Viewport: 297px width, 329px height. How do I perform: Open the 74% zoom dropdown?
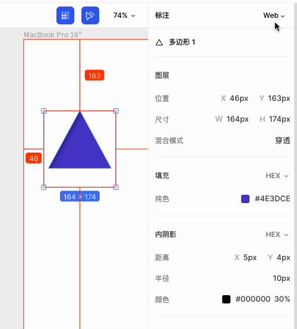coord(124,15)
